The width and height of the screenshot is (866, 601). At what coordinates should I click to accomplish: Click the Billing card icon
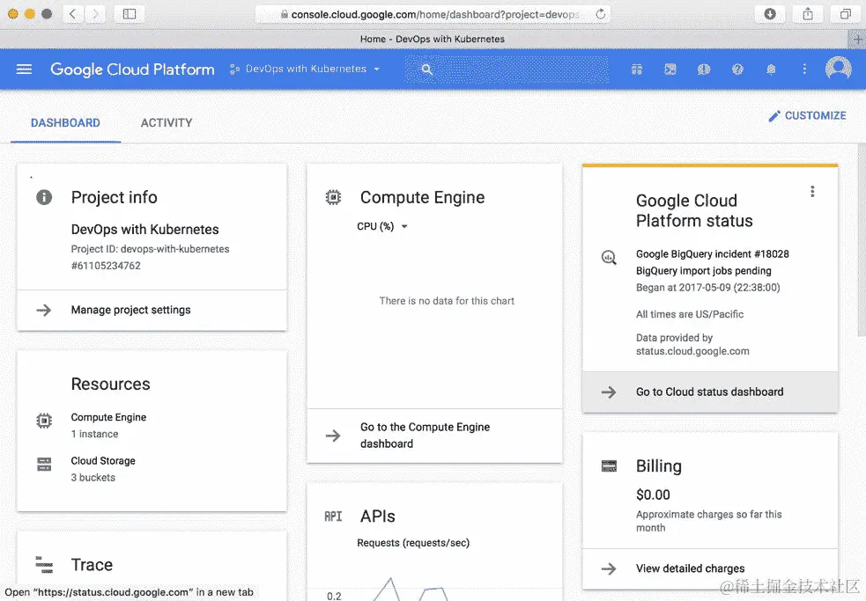[609, 466]
